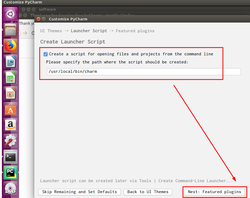Click the Customize PyCharm top panel title
250x198 pixels.
[x=23, y=2]
